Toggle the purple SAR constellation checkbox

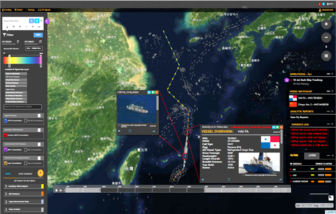click(6, 150)
